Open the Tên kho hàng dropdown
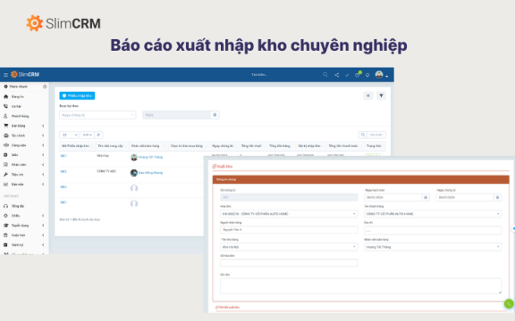Viewport: 515px width, 321px height. click(x=289, y=247)
